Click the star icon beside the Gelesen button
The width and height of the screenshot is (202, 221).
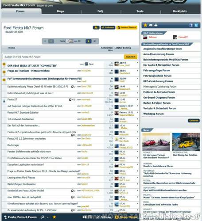[x=96, y=27]
